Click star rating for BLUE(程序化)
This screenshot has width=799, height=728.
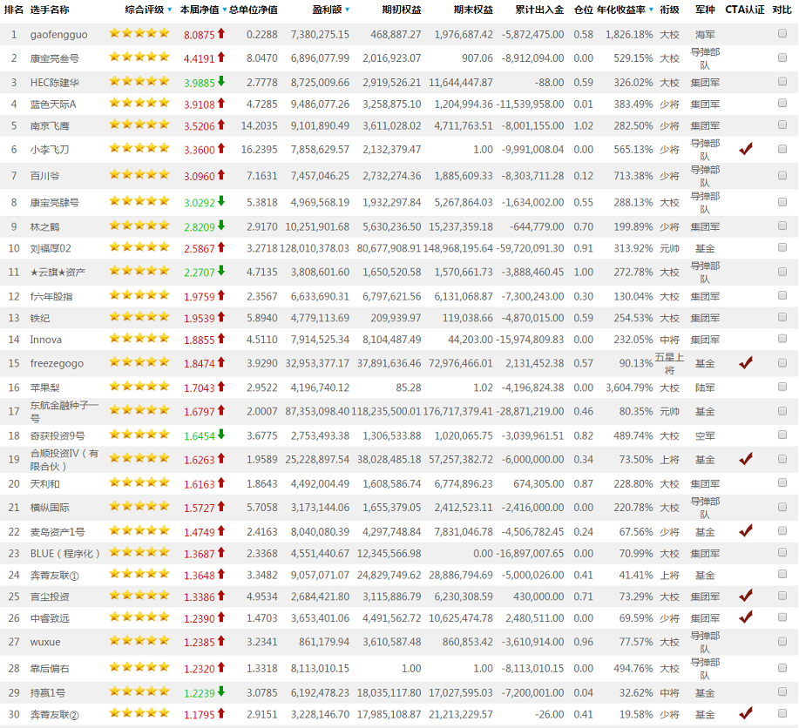pos(139,552)
